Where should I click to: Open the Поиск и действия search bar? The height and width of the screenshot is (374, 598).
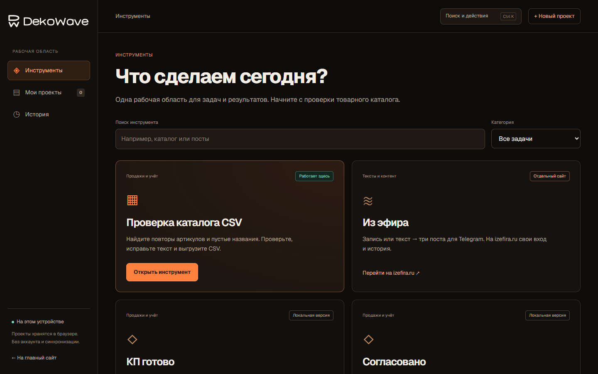[480, 16]
